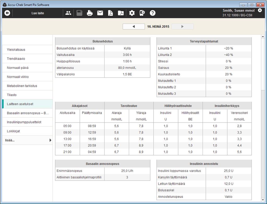
Task: Click start time 17:00 cell
Action: 68,145
